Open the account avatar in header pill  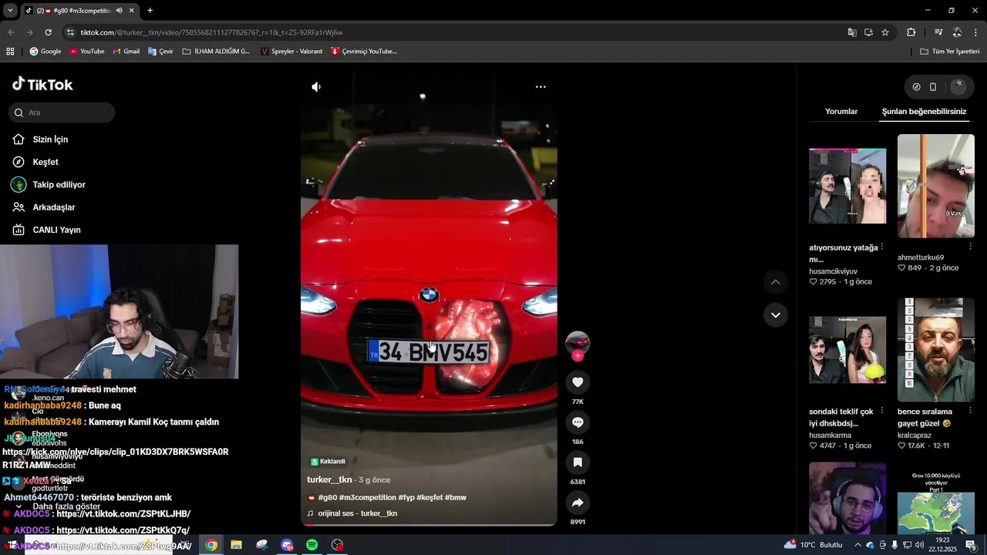[x=958, y=87]
